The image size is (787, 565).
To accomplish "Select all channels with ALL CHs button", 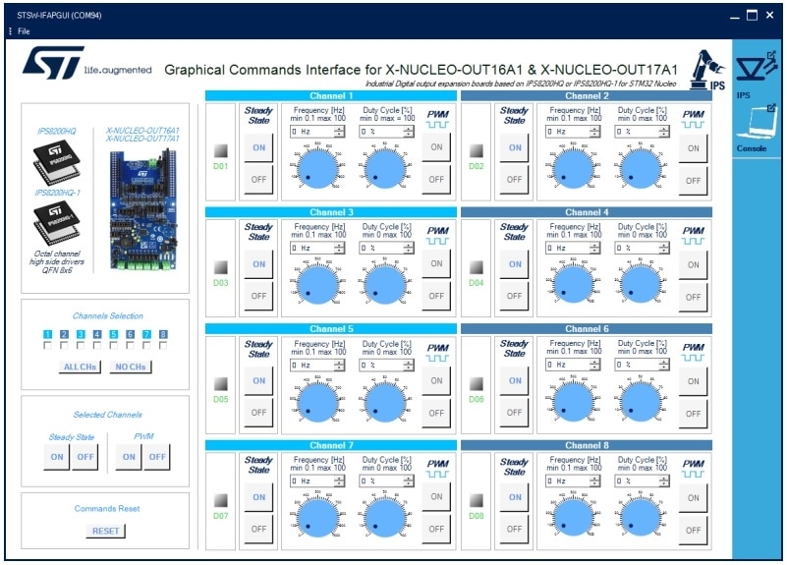I will tap(78, 367).
